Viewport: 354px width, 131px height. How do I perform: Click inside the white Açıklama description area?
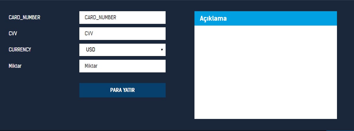(x=265, y=72)
